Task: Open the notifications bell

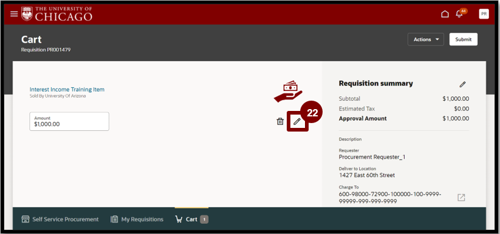Action: pyautogui.click(x=459, y=14)
